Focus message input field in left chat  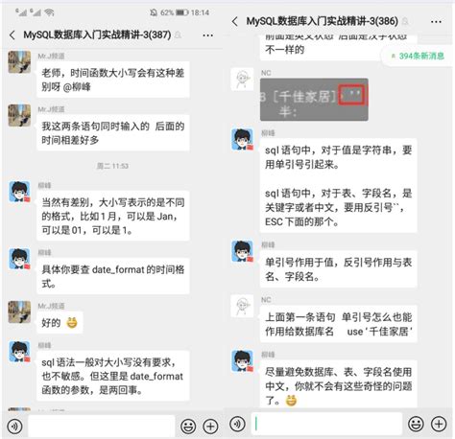[102, 427]
